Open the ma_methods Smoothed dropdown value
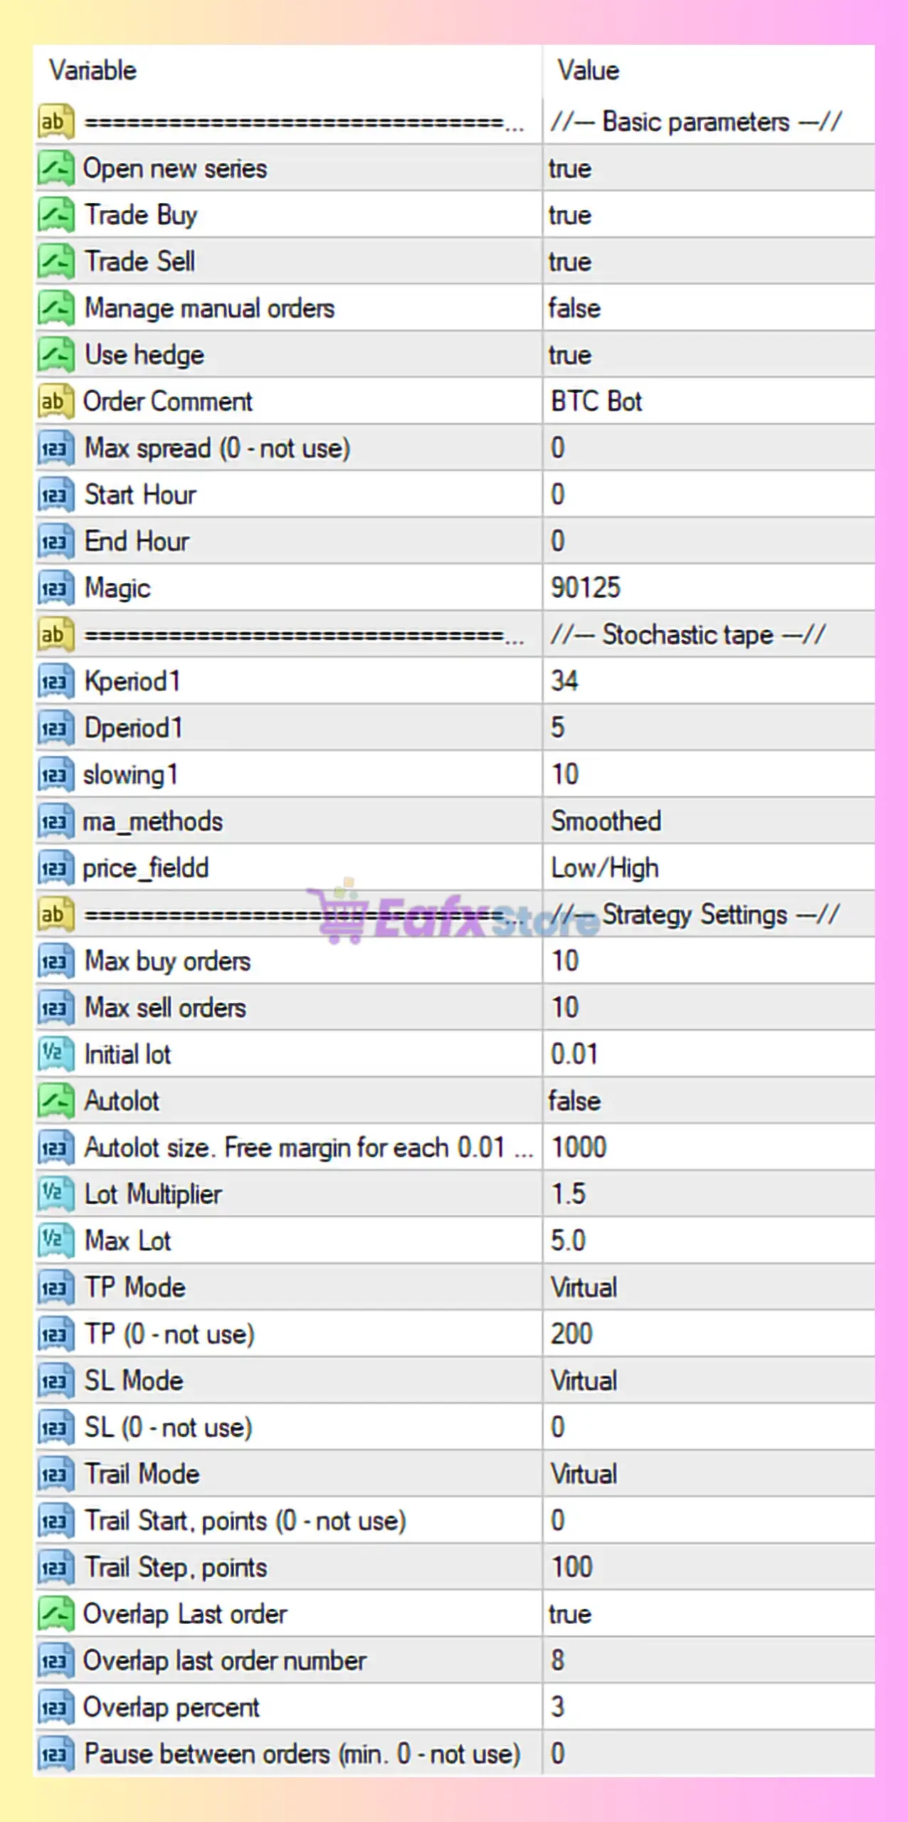Viewport: 908px width, 1822px height. 606,821
